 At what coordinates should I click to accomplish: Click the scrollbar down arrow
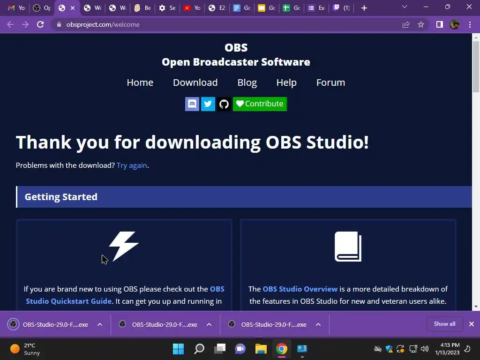476,307
